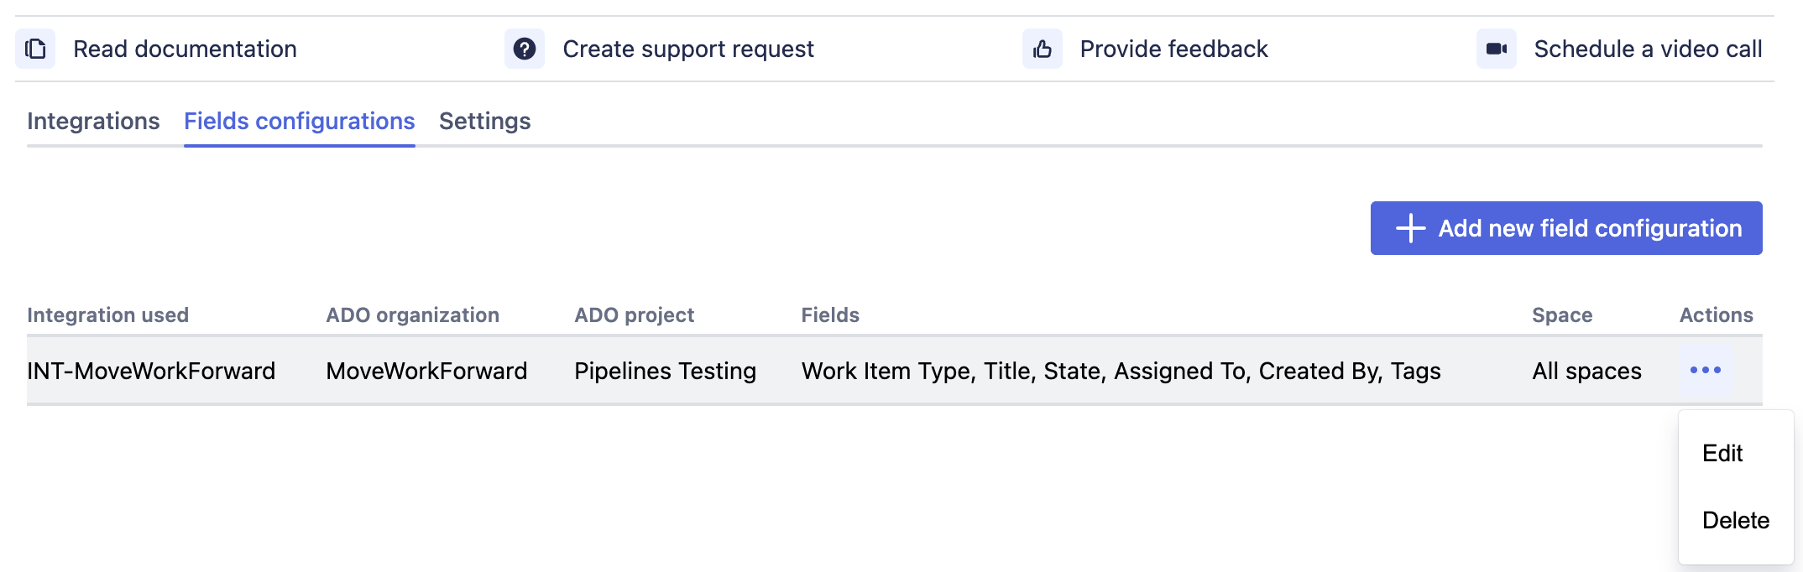
Task: Select the Fields configurations tab
Action: 300,122
